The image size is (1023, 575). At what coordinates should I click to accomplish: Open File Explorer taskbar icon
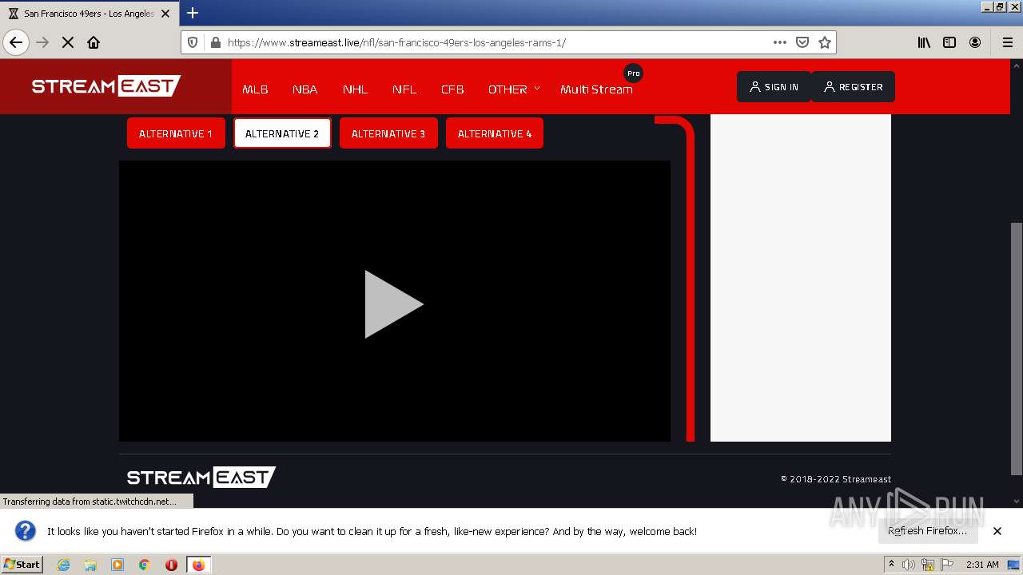coord(90,565)
